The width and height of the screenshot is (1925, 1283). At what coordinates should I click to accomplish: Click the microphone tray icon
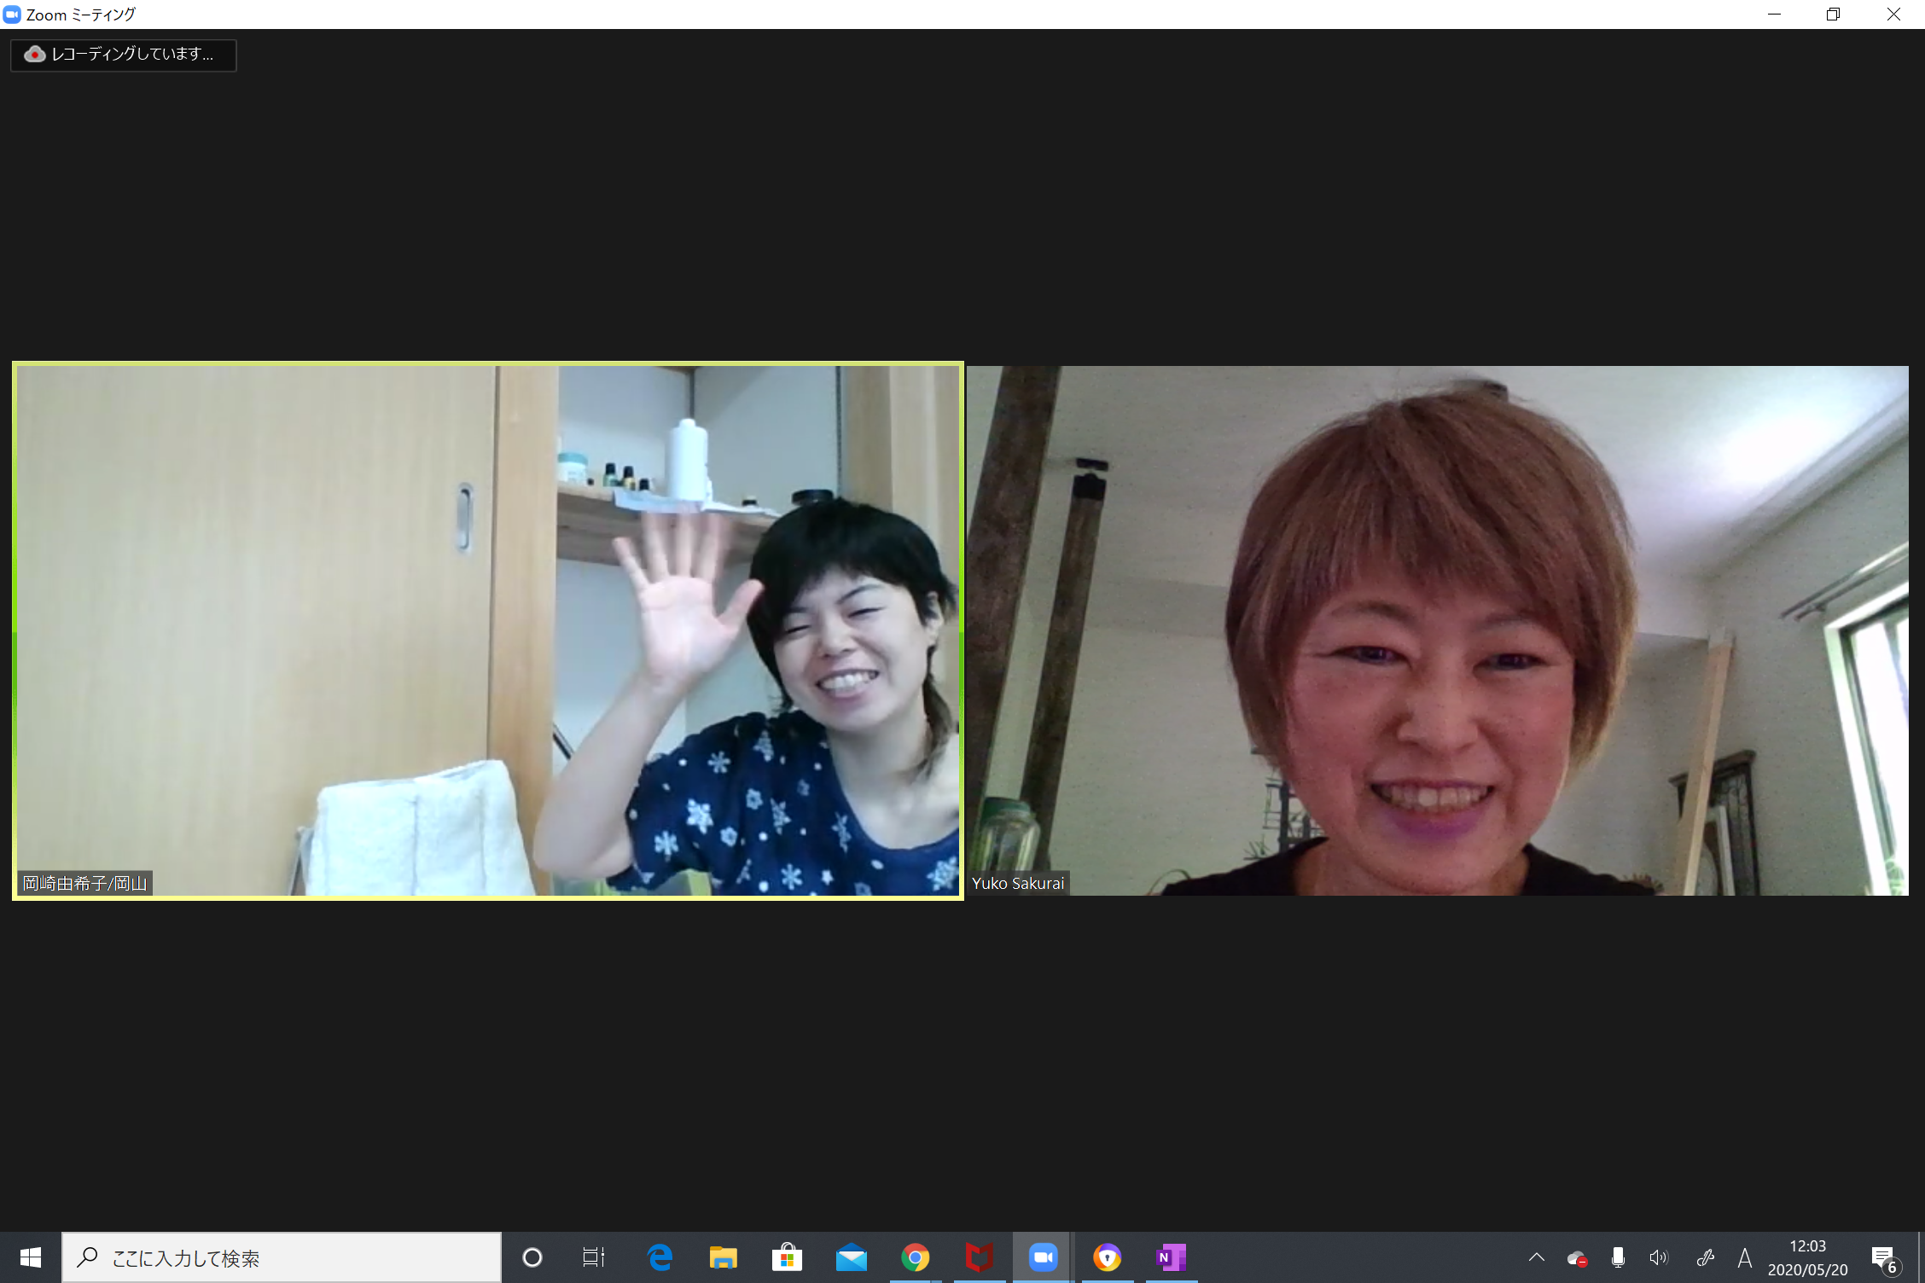click(1618, 1257)
